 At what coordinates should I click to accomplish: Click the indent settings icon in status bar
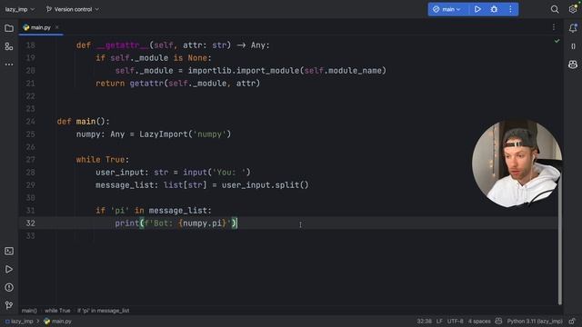(x=498, y=321)
